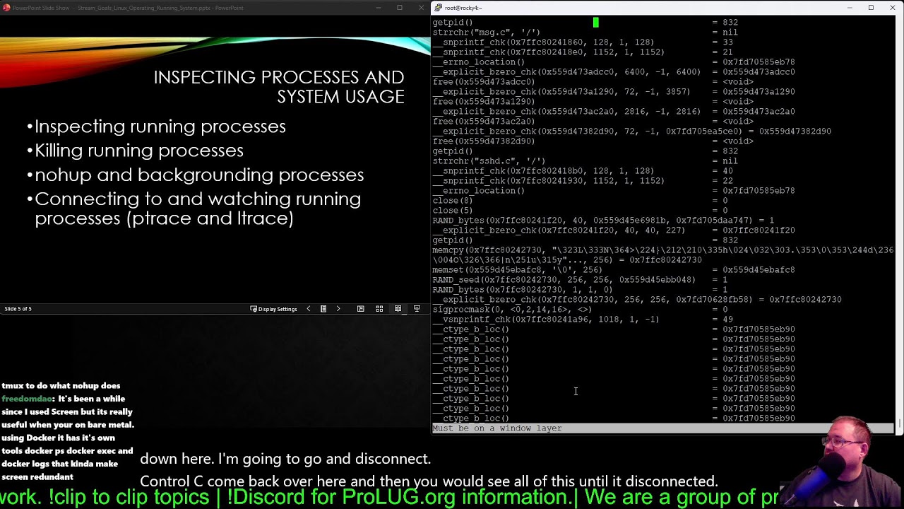Click 'freedomdao' username in chat overlay

(x=27, y=399)
